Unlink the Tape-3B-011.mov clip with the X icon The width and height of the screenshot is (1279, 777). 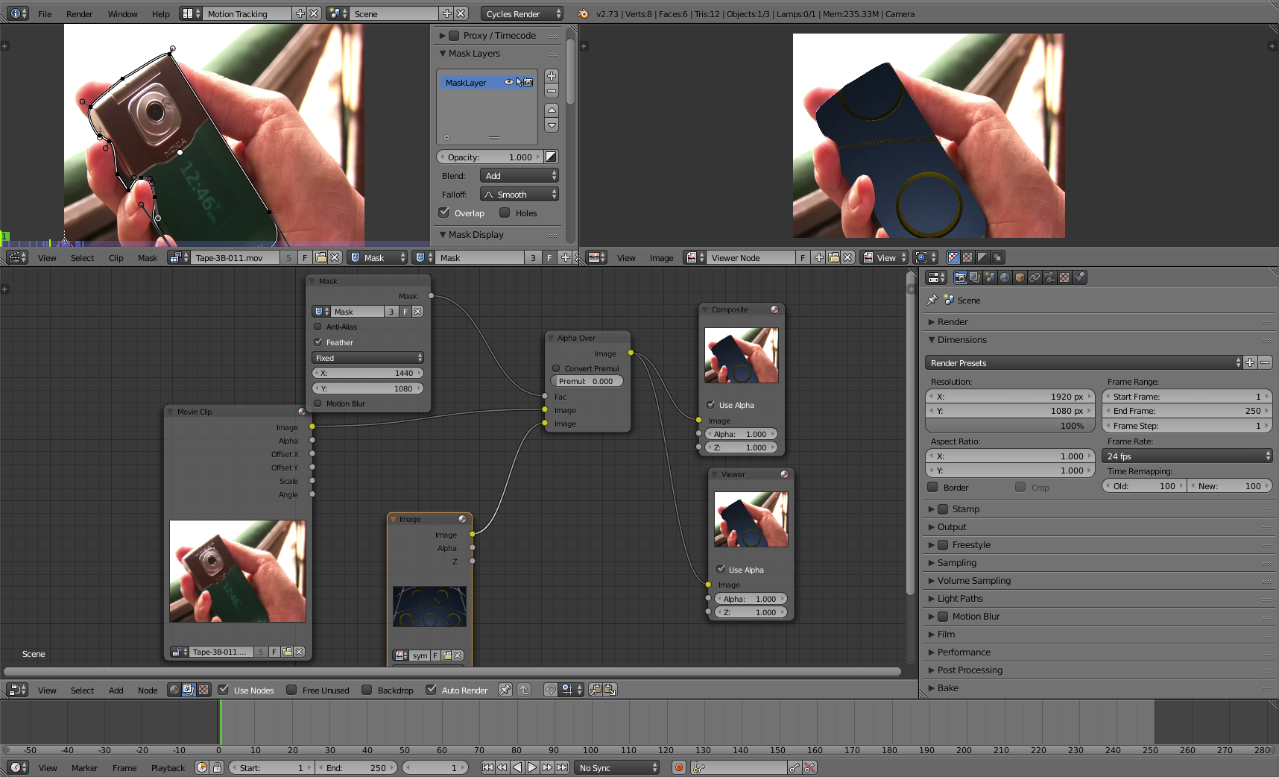pos(335,257)
